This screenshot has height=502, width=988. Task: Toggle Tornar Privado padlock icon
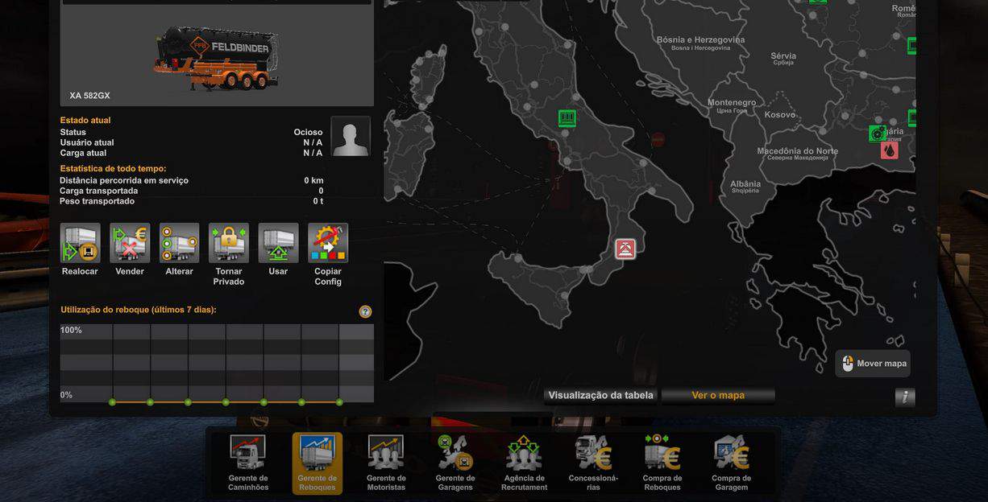[229, 243]
